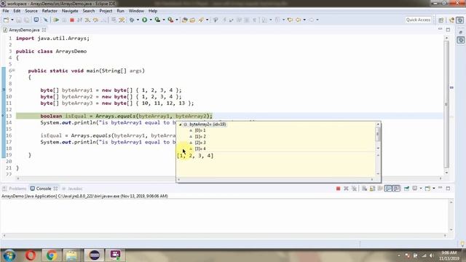Open the Navigate menu

click(x=70, y=11)
